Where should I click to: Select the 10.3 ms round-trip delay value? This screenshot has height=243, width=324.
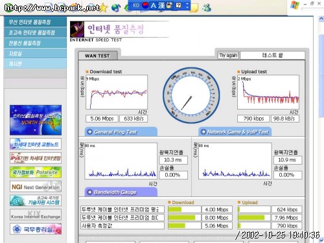(x=173, y=160)
